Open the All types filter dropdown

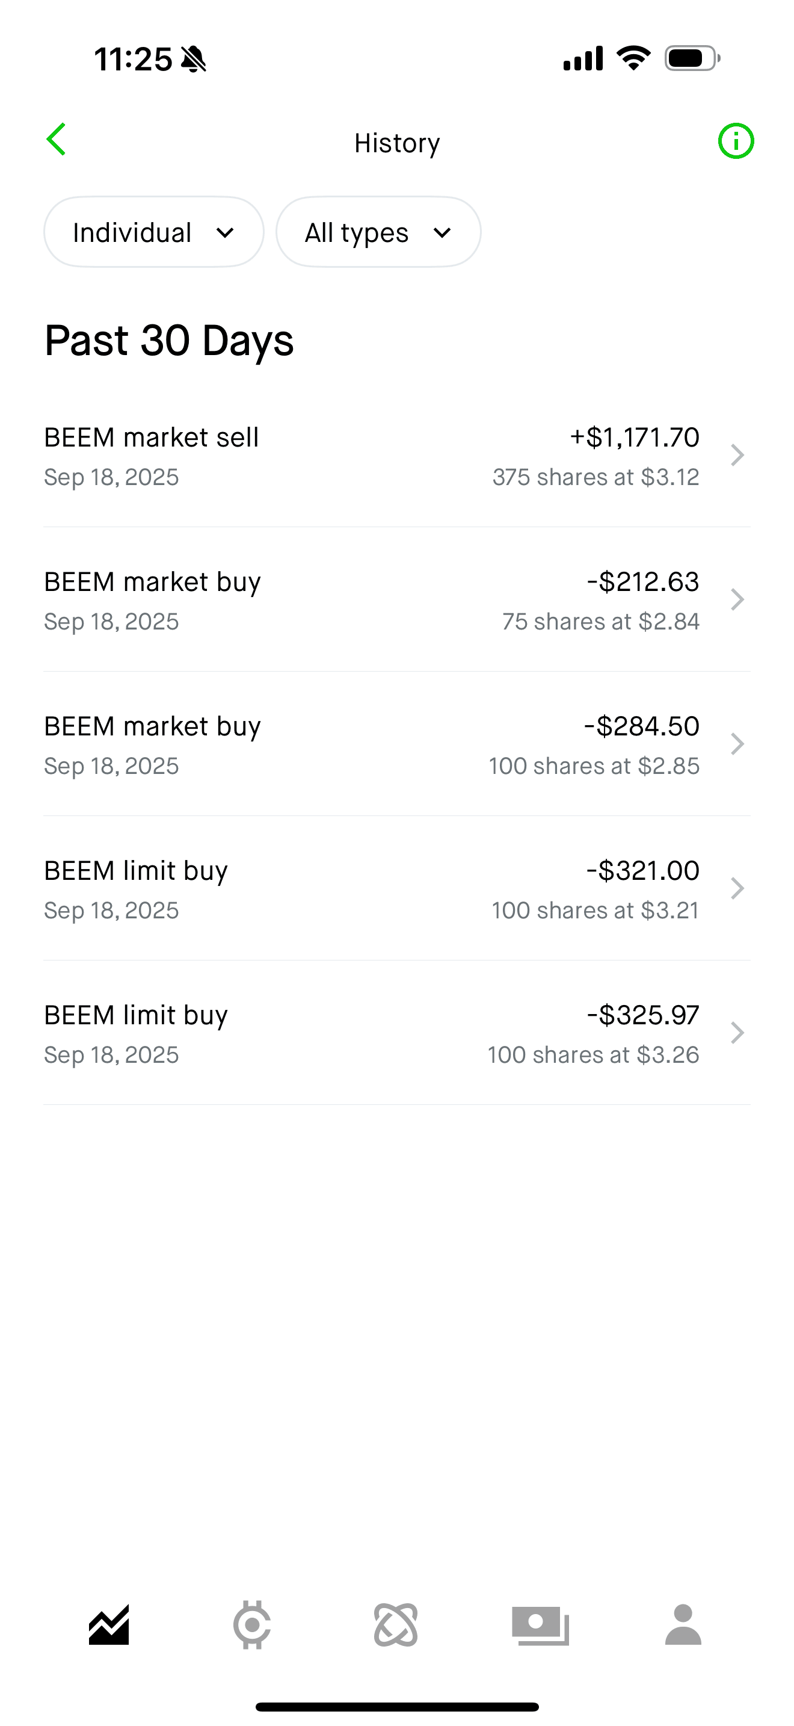tap(378, 232)
